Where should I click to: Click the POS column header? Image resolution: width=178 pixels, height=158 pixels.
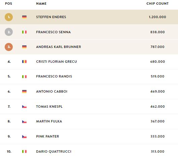click(8, 4)
